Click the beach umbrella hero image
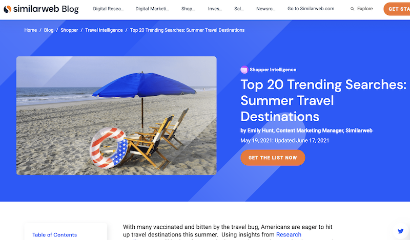 click(x=116, y=116)
